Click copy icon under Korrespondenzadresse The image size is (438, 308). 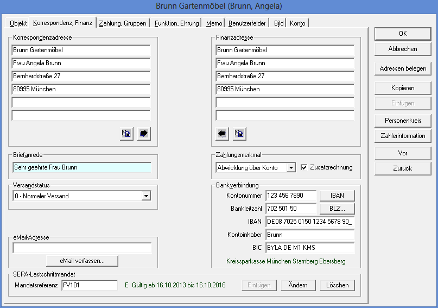(126, 134)
